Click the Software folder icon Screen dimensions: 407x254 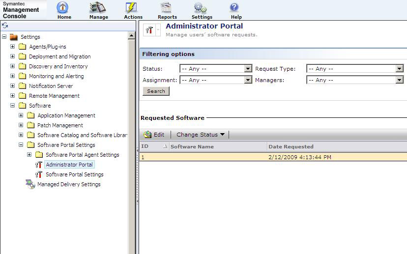coord(22,106)
